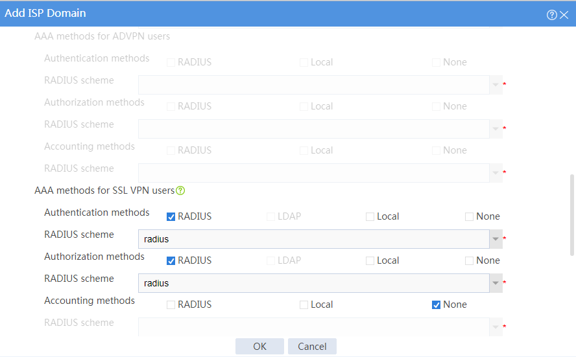Click SSL VPN authorization RADIUS scheme field
This screenshot has height=357, width=576.
[314, 283]
